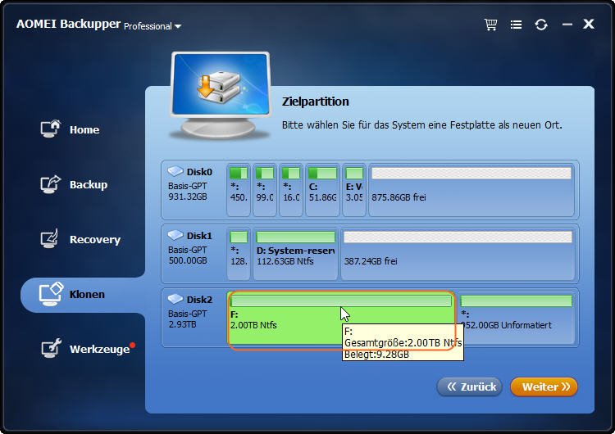Minimize the AOMEI Backupper window
The height and width of the screenshot is (434, 615).
coord(567,25)
